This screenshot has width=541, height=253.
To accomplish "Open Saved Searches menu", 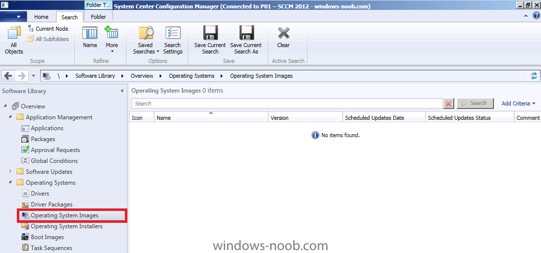I will click(146, 40).
